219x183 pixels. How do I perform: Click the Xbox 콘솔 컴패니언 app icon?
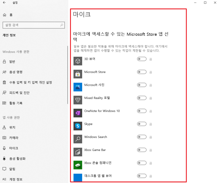point(78,165)
